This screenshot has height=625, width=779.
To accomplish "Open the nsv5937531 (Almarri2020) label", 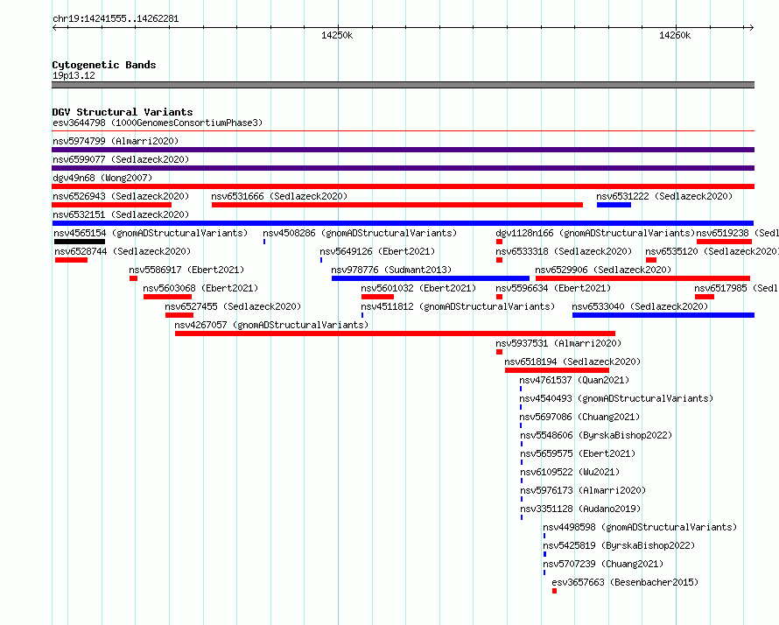I will (x=558, y=343).
